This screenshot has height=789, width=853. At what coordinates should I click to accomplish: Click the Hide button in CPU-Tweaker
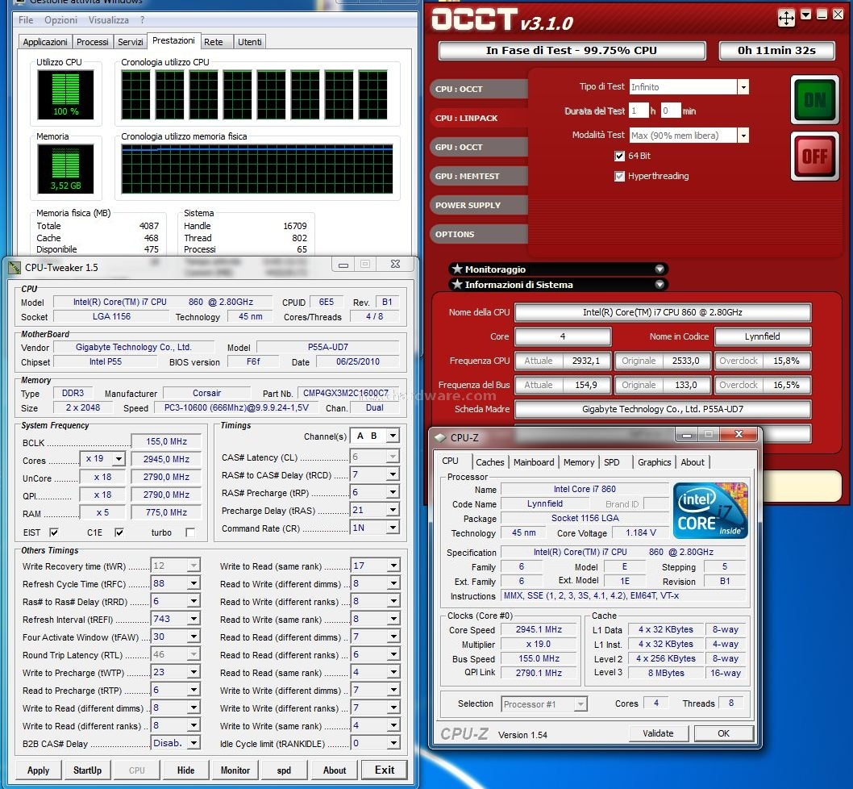(x=185, y=770)
